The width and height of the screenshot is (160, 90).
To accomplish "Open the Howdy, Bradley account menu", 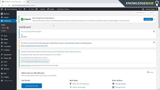I will (151, 9).
